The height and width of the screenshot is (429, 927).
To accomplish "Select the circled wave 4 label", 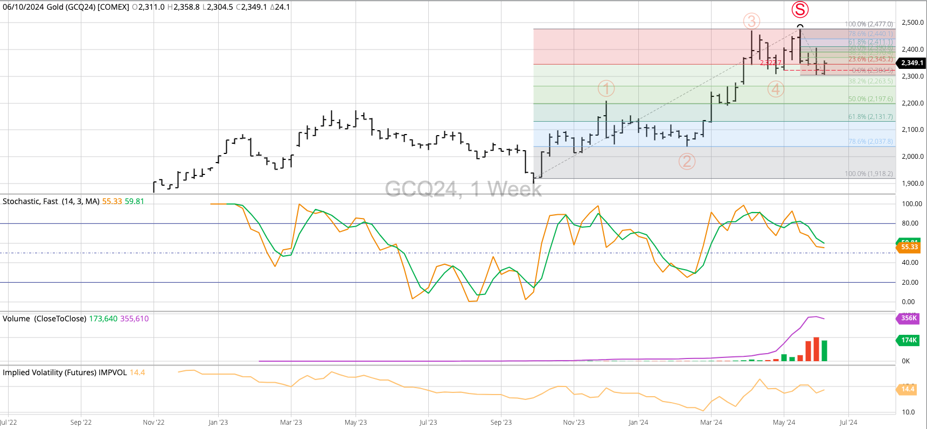I will (x=776, y=89).
